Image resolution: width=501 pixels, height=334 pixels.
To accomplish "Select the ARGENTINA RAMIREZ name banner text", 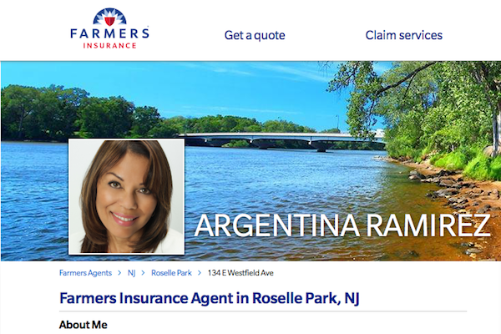I will pos(342,225).
